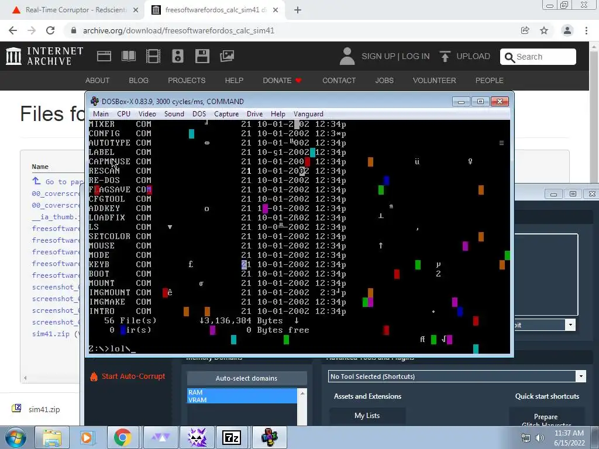Open the Drive menu in DOSBox-X

point(255,114)
